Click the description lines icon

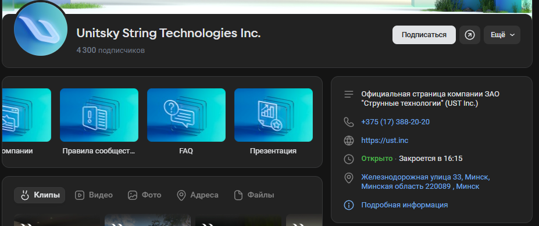coord(348,94)
